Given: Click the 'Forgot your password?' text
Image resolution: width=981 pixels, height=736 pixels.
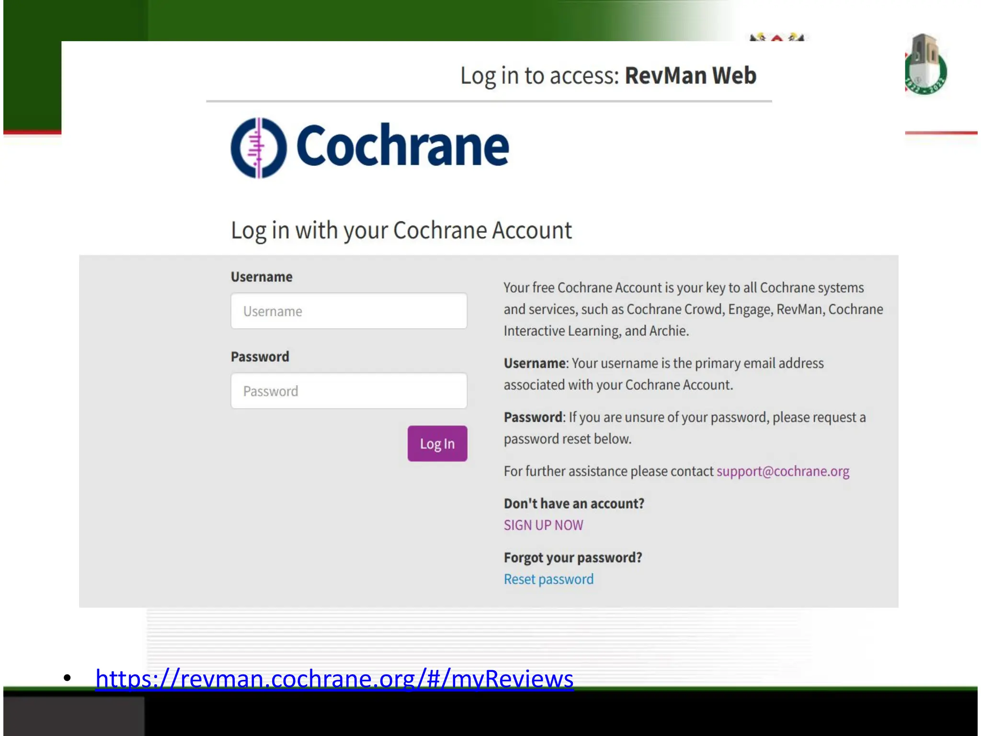Looking at the screenshot, I should [x=573, y=558].
